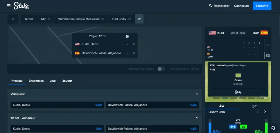The height and width of the screenshot is (133, 280).
Task: Select the Jeux tab
Action: 53,81
